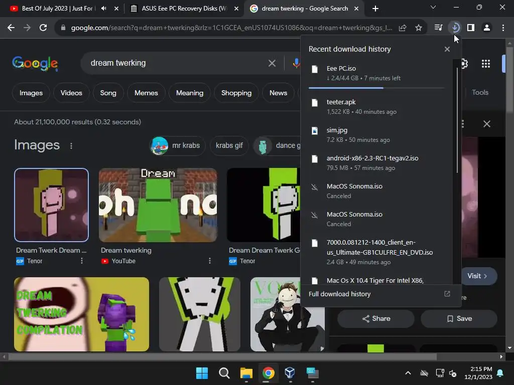The image size is (514, 385).
Task: Mute the Best Of July 2023 tab audio
Action: click(103, 9)
